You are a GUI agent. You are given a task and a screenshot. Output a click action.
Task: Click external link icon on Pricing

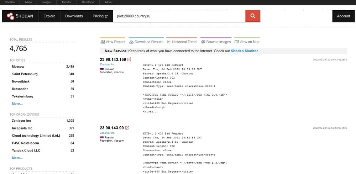(x=106, y=16)
